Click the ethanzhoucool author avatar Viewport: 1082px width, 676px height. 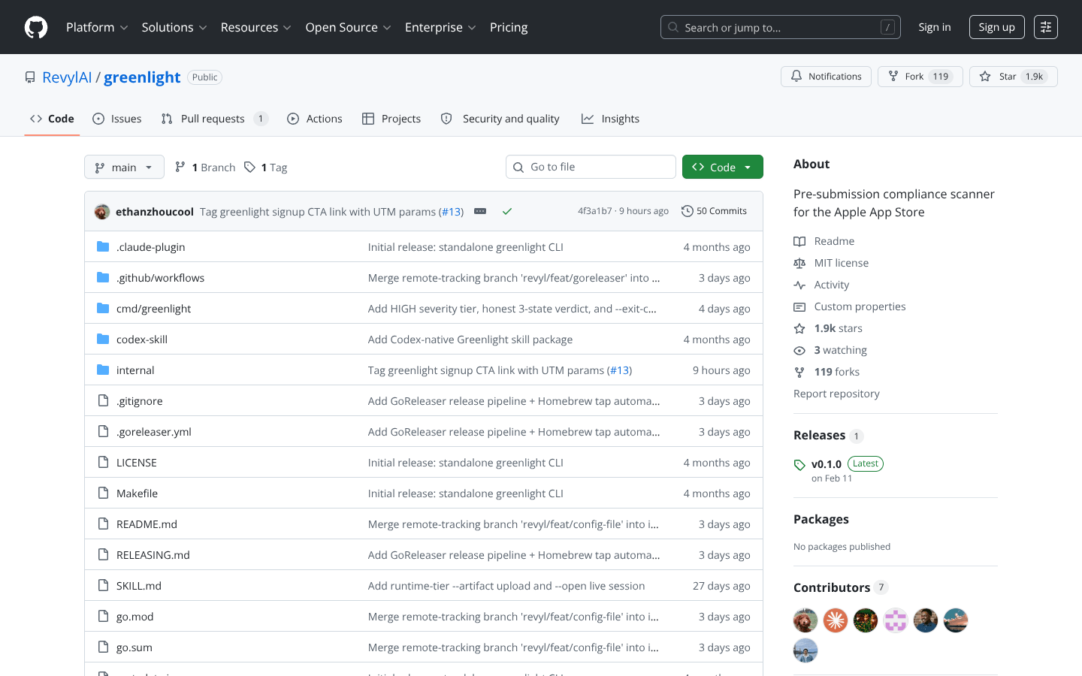[x=102, y=212]
